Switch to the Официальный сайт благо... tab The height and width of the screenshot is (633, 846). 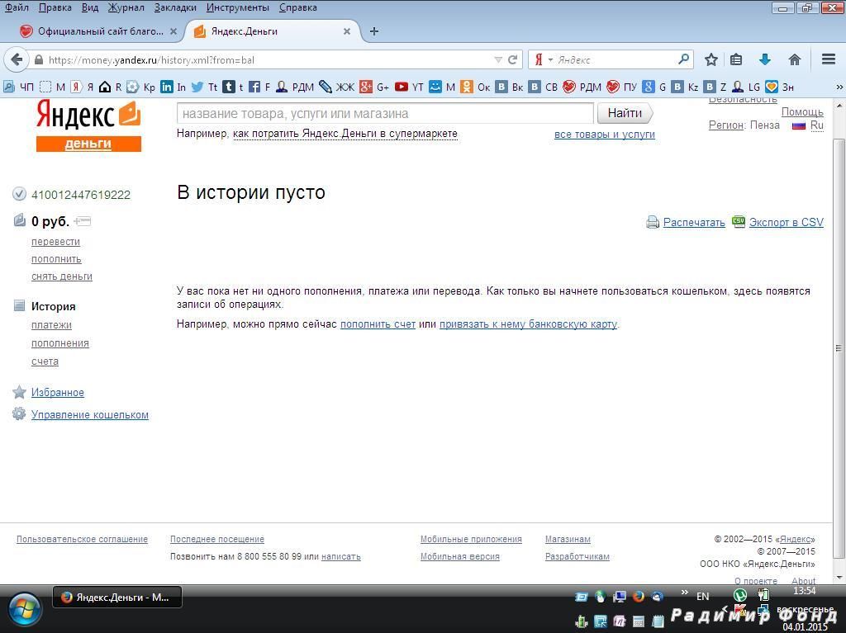98,31
